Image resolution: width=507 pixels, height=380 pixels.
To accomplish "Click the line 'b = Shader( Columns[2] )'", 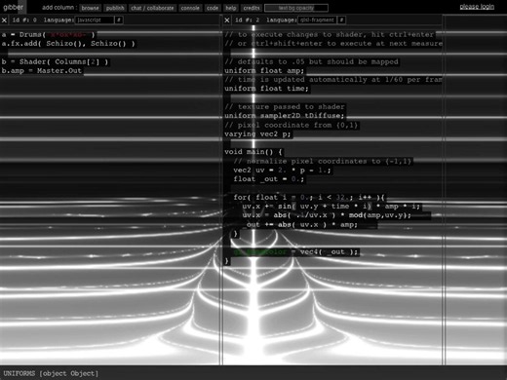I will point(55,61).
